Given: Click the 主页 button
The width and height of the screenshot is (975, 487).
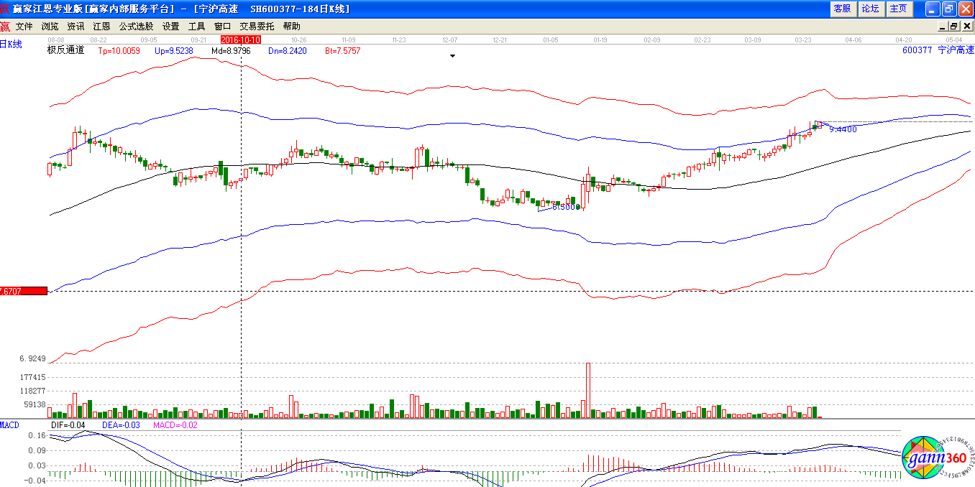Looking at the screenshot, I should tap(899, 9).
